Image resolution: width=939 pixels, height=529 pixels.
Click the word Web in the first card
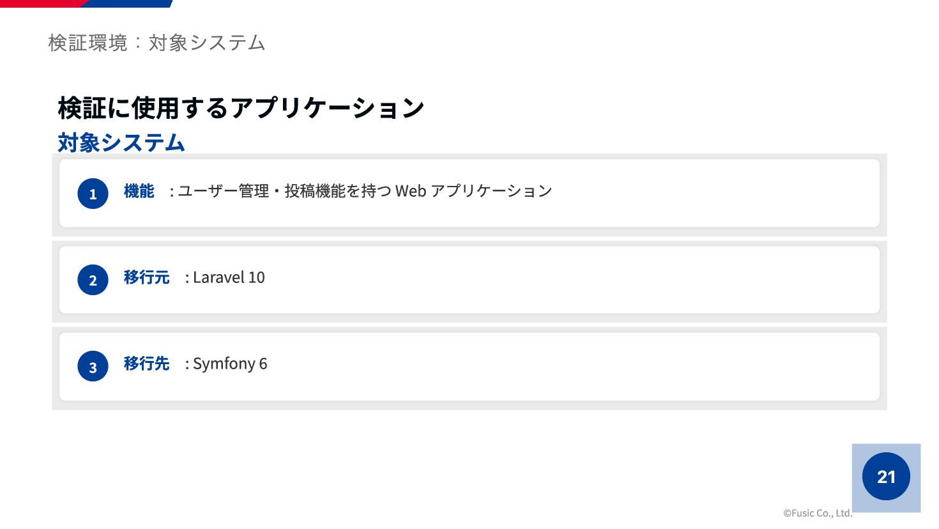411,191
